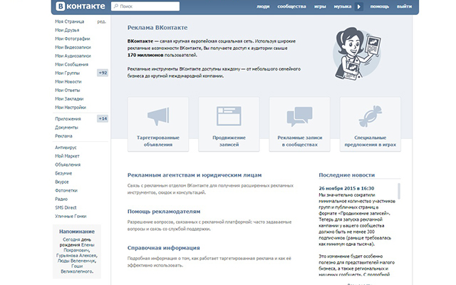Open Фотометки in sidebar
This screenshot has height=285, width=456.
(66, 190)
